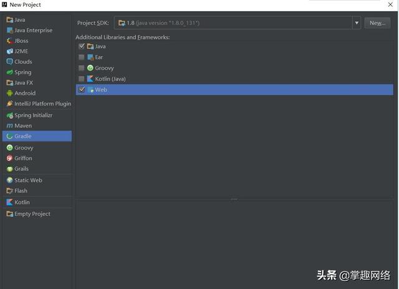
Task: Select Spring Initializr text label
Action: point(33,115)
